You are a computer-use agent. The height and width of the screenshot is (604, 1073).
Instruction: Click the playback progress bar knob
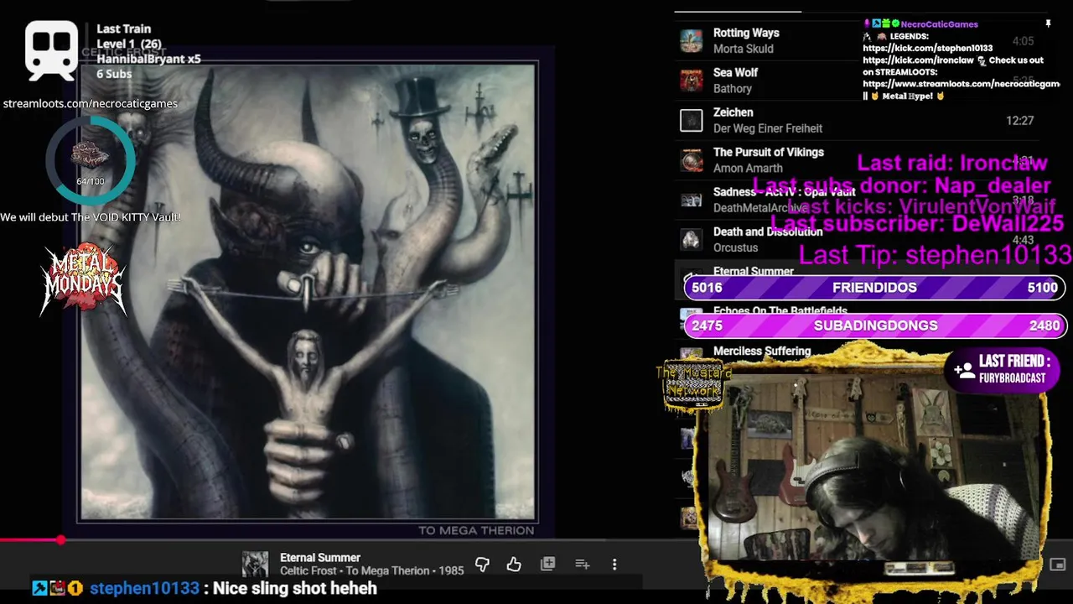(x=60, y=540)
